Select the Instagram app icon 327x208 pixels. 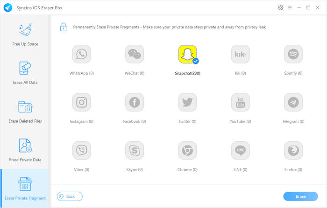82,103
